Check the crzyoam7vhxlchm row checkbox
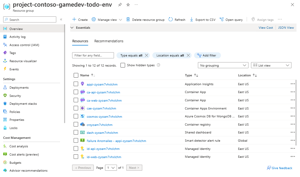Image resolution: width=300 pixels, height=177 pixels. pyautogui.click(x=76, y=124)
